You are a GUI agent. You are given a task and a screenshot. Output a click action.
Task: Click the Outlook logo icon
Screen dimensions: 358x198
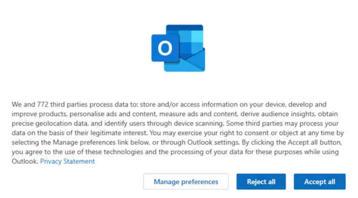pos(178,48)
